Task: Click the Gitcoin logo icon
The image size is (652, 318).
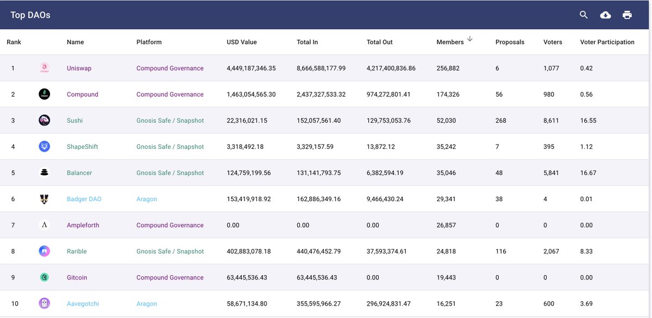Action: click(45, 277)
